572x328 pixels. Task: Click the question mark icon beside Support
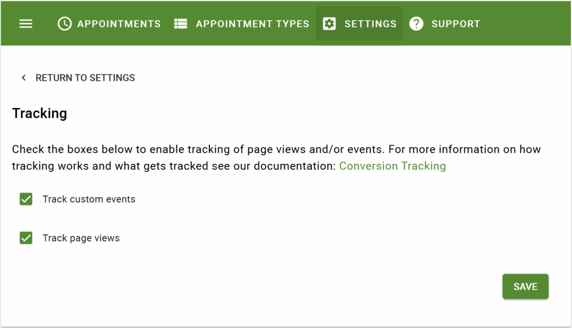click(x=416, y=23)
